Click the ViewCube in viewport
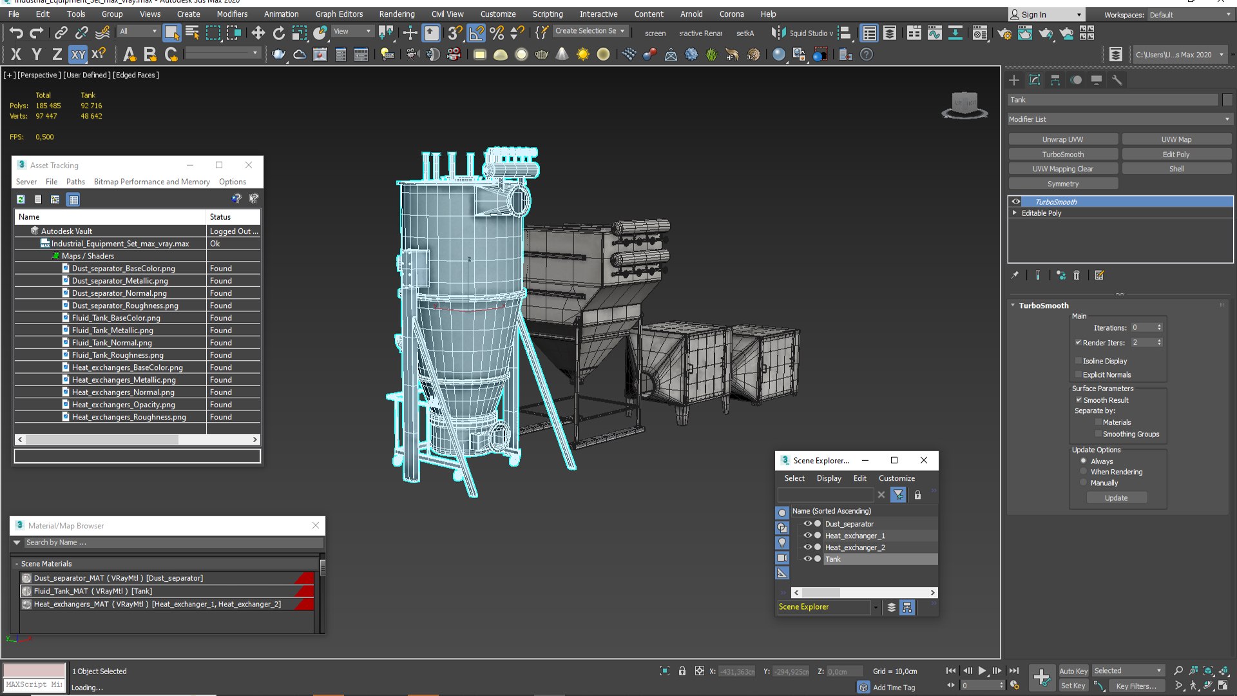The height and width of the screenshot is (696, 1237). coord(964,104)
